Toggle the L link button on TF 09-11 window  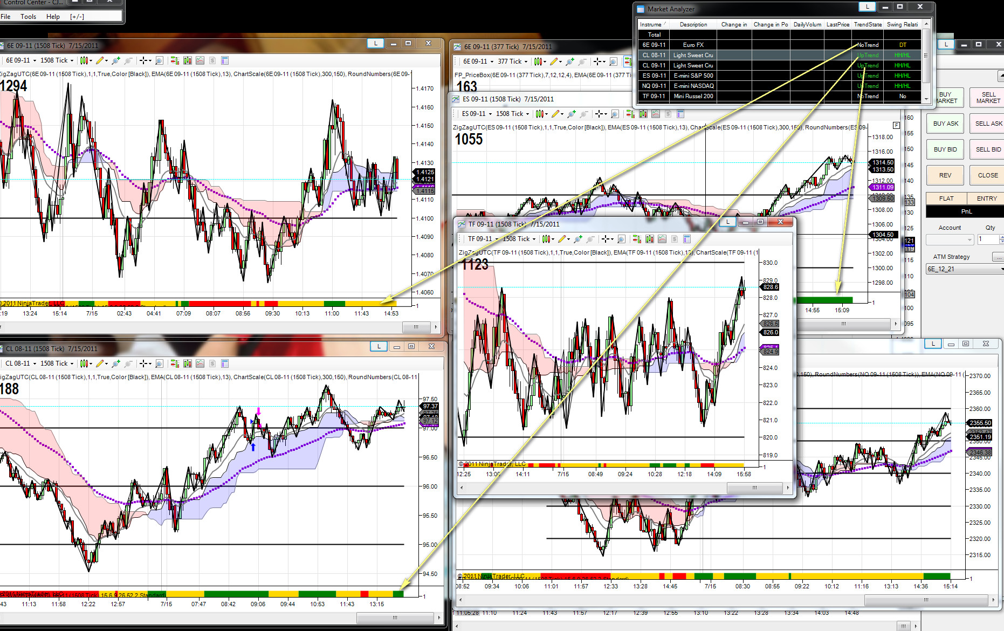727,222
